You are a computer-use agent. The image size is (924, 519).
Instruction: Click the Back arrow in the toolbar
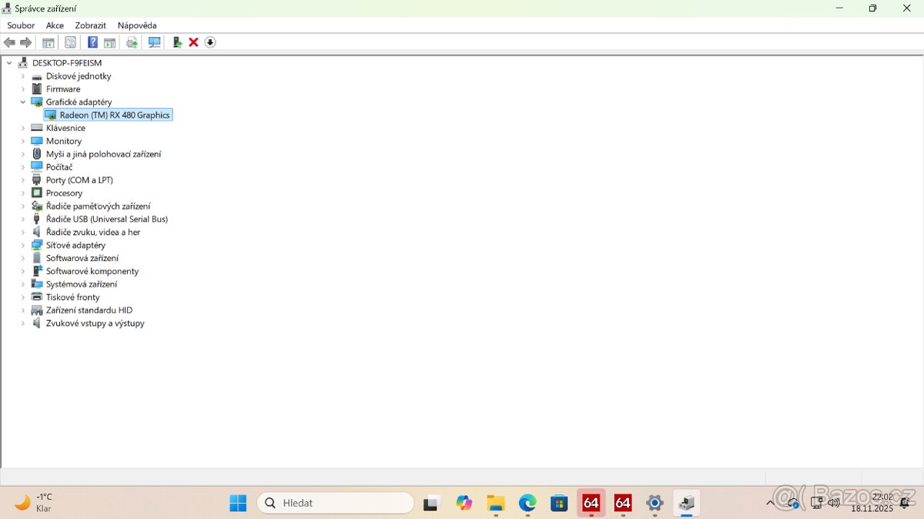coord(9,42)
